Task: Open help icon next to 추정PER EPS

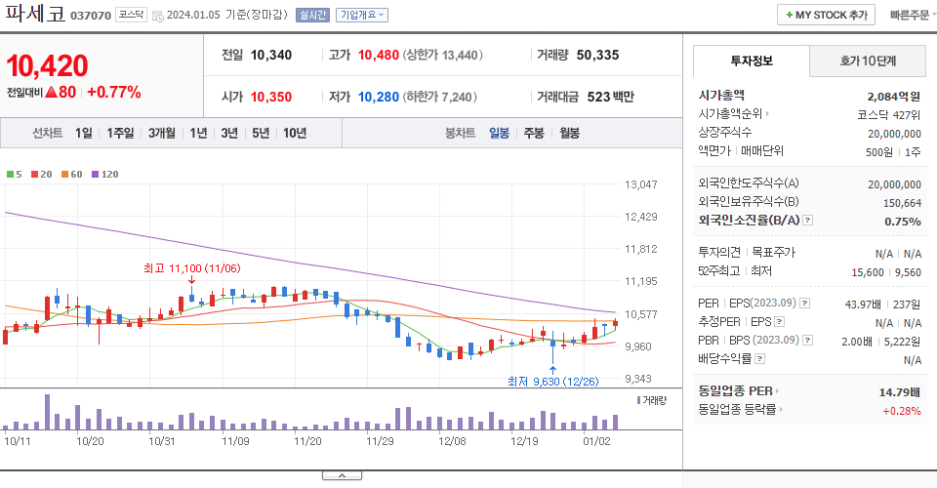Action: click(779, 322)
